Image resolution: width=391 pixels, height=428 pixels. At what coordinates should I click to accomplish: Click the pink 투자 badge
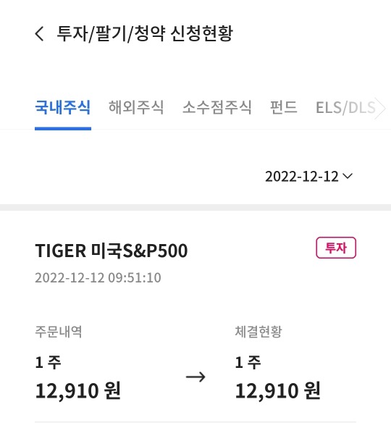point(336,248)
